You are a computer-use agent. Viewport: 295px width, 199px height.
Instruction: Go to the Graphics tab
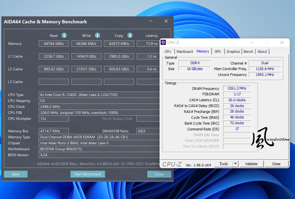[233, 51]
